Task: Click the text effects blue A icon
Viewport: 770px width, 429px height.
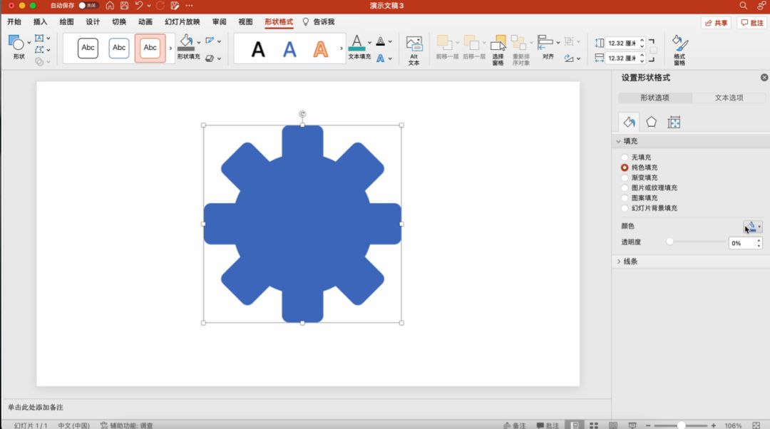Action: [x=381, y=58]
